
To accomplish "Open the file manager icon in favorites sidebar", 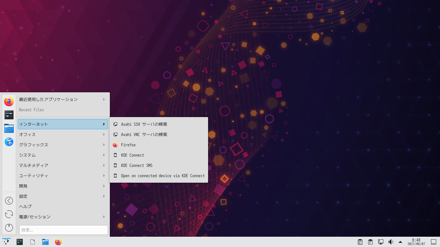I will (9, 128).
